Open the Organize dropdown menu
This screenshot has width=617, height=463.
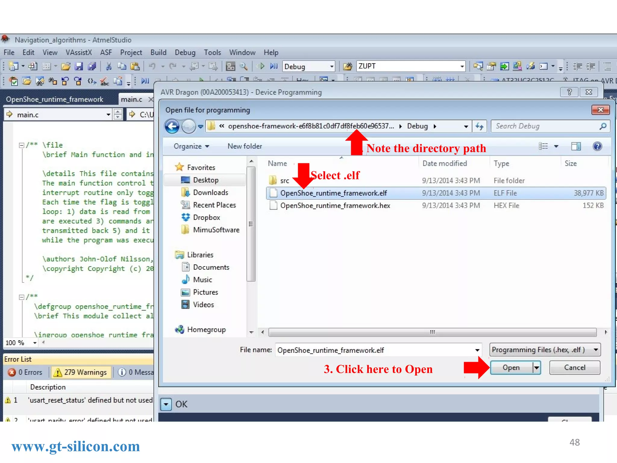[191, 146]
